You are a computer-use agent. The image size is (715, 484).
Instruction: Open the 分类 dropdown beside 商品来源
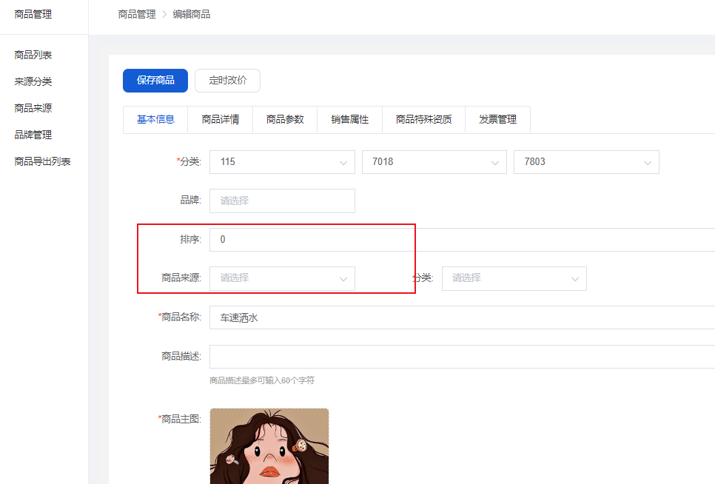click(x=514, y=278)
